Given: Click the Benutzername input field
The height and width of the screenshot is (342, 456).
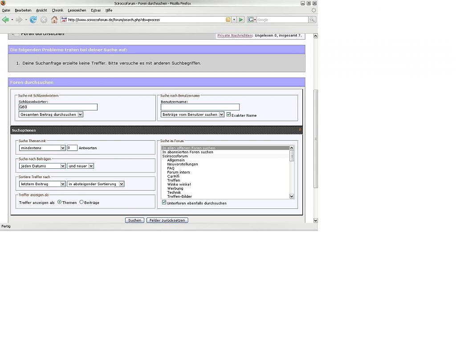Looking at the screenshot, I should (200, 107).
